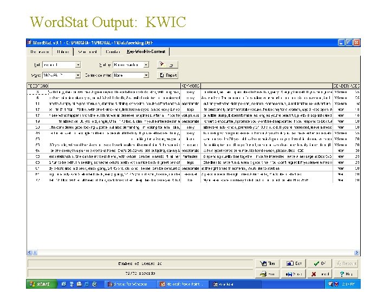This screenshot has height=292, width=390.
Task: Confirm with the green checkmark OK button
Action: pyautogui.click(x=320, y=263)
